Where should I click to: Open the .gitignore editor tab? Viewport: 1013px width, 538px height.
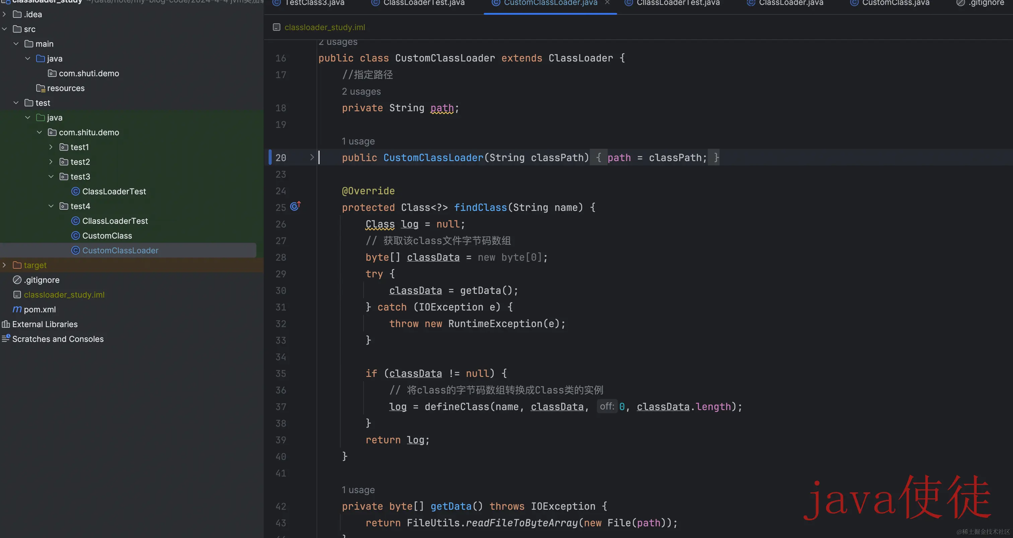pyautogui.click(x=981, y=3)
